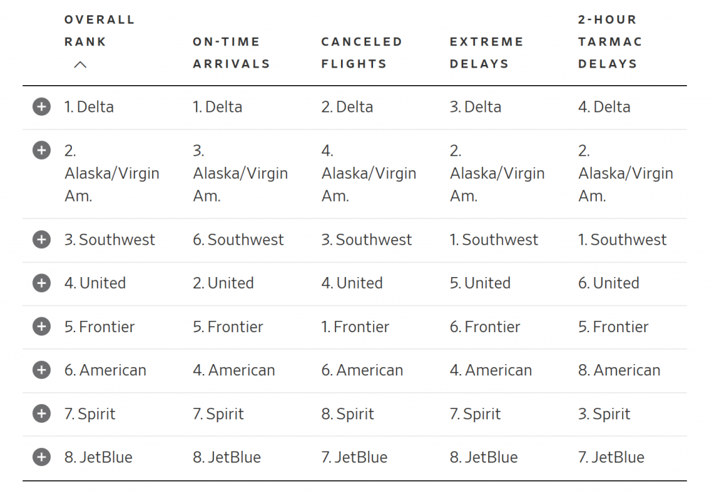Expand the Southwest row plus icon
Viewport: 714px width, 501px height.
pos(41,239)
